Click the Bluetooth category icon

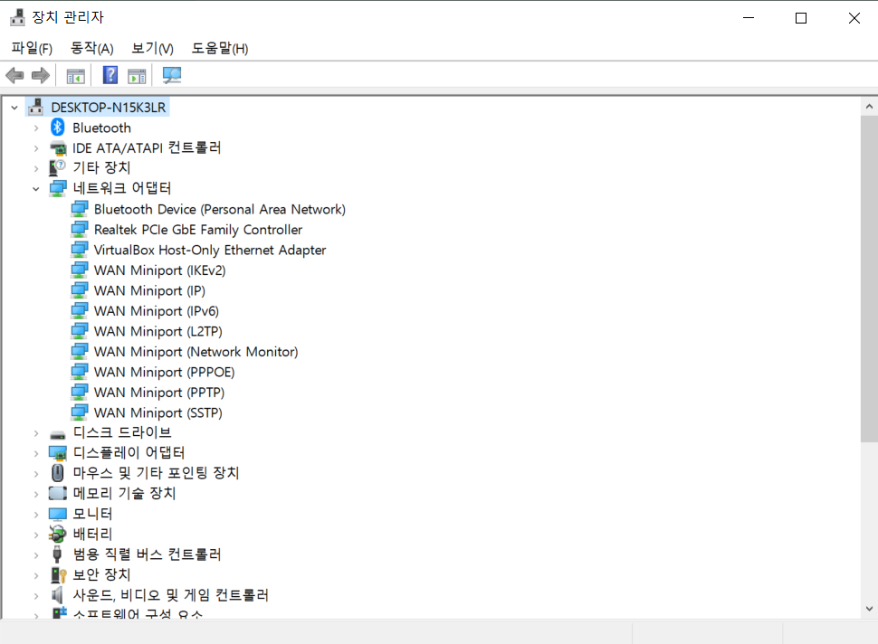[58, 128]
